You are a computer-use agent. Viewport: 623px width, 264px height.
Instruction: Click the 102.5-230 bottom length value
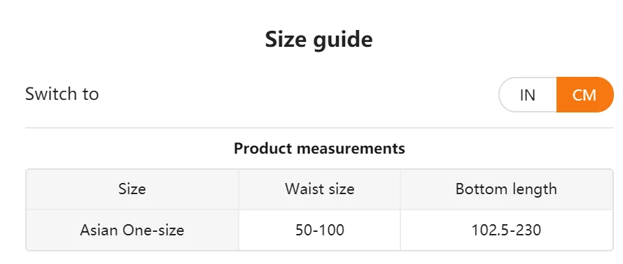click(506, 230)
